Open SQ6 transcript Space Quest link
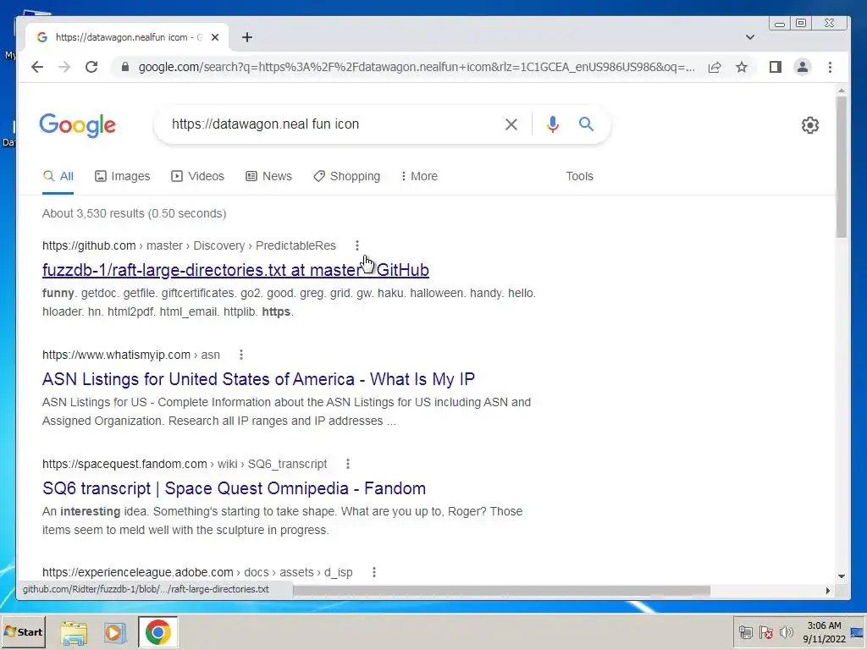 click(234, 488)
